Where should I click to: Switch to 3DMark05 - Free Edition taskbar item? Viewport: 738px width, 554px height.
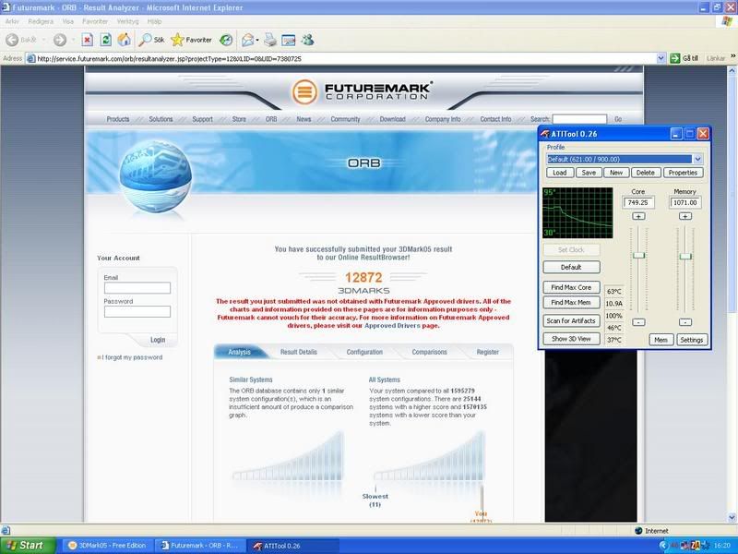tap(108, 546)
